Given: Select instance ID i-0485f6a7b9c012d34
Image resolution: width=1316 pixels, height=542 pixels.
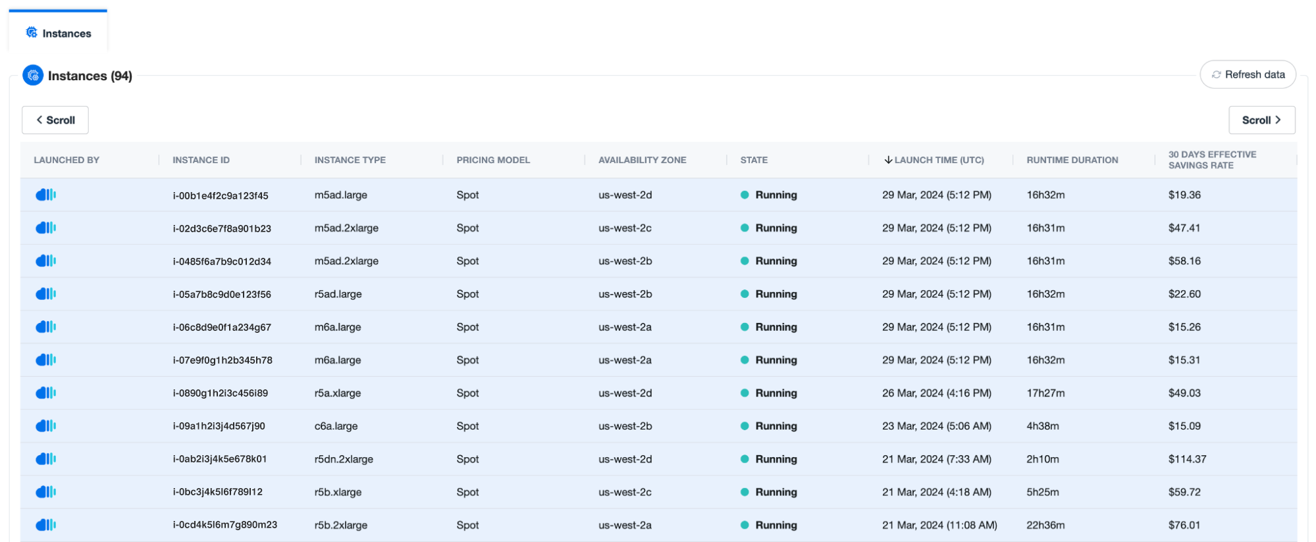Looking at the screenshot, I should pos(222,261).
